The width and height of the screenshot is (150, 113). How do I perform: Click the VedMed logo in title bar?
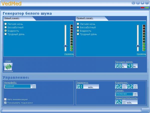11,4
